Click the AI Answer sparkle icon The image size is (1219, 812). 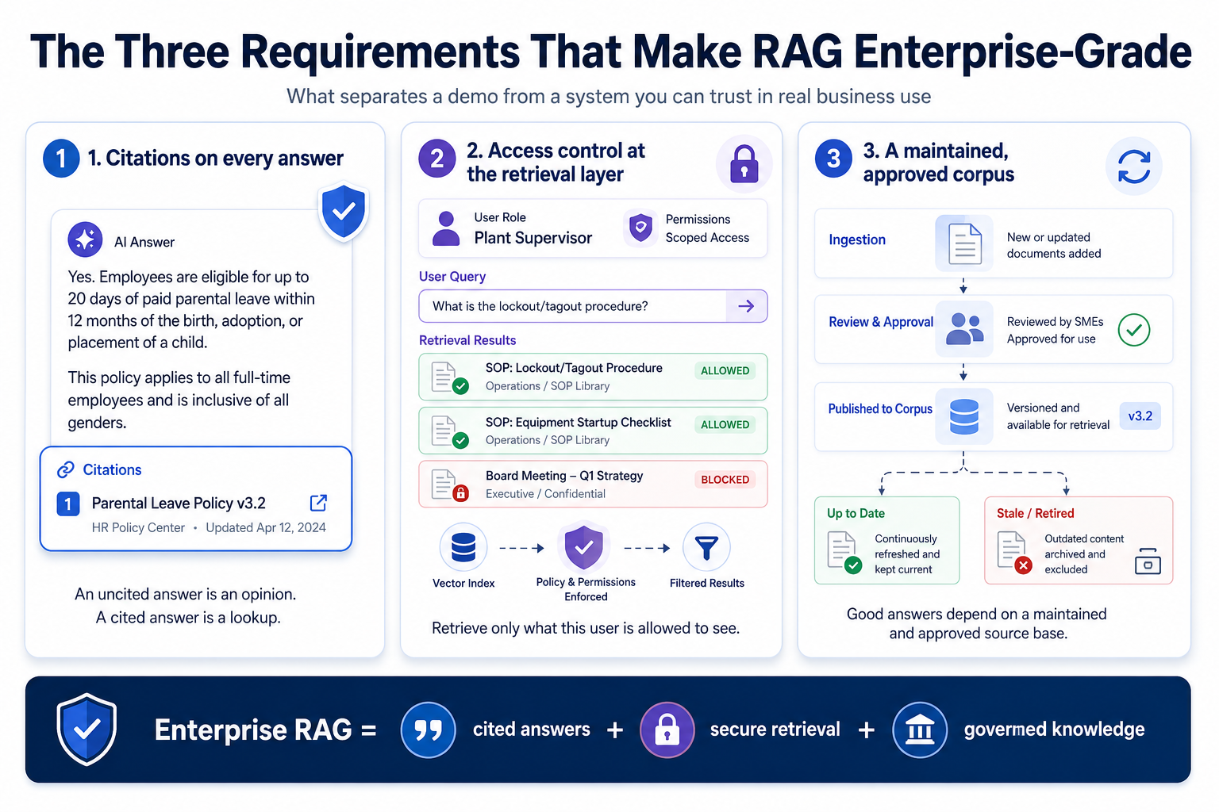[85, 239]
